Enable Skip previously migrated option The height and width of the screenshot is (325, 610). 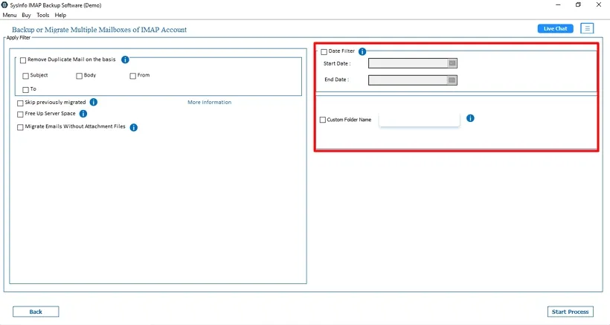20,103
